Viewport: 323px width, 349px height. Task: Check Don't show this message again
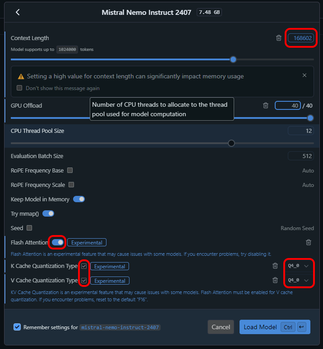coord(19,88)
